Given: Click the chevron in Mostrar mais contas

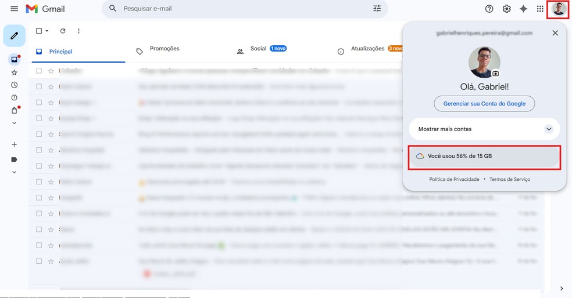Looking at the screenshot, I should point(549,129).
